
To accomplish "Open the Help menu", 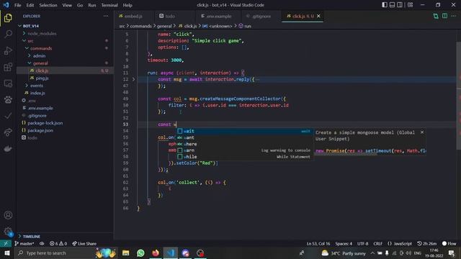I will click(x=127, y=5).
